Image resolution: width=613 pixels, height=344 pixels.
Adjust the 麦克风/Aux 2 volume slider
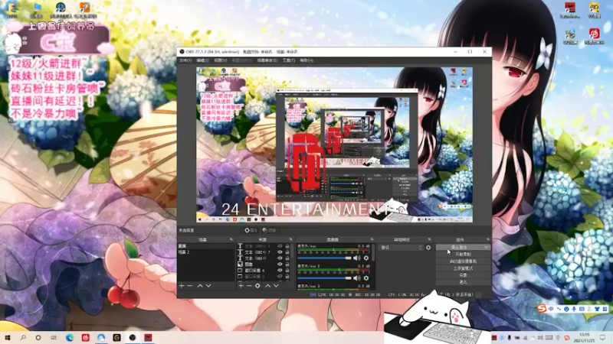tap(324, 278)
